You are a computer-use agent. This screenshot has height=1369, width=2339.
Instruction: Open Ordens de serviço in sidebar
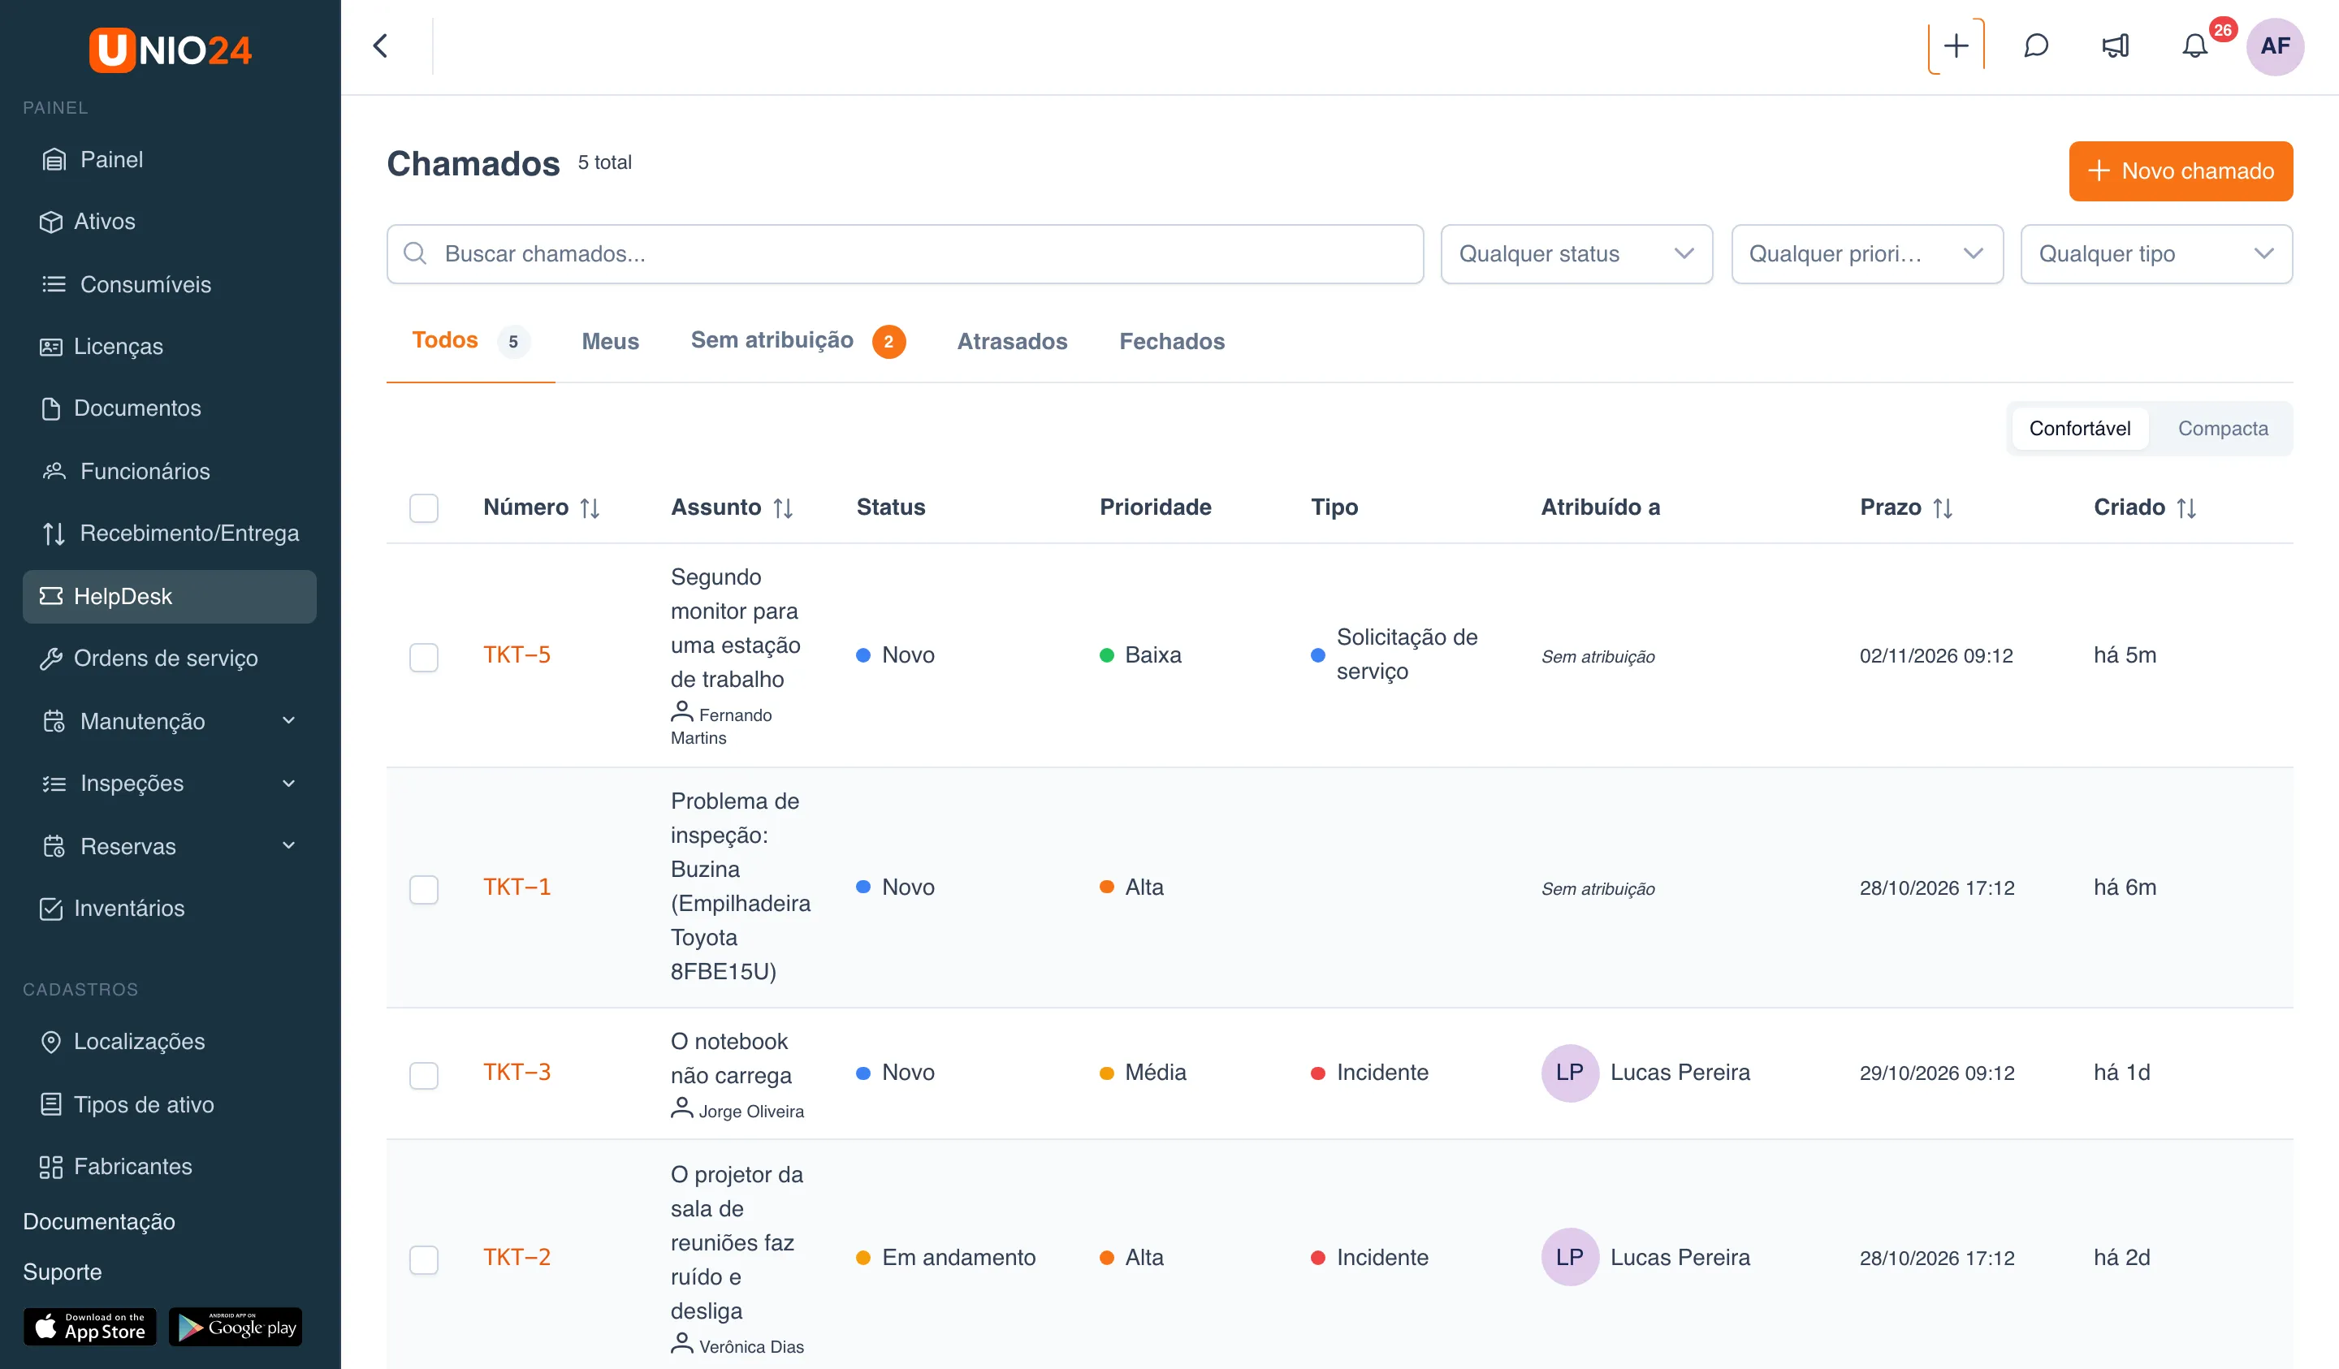(x=170, y=658)
